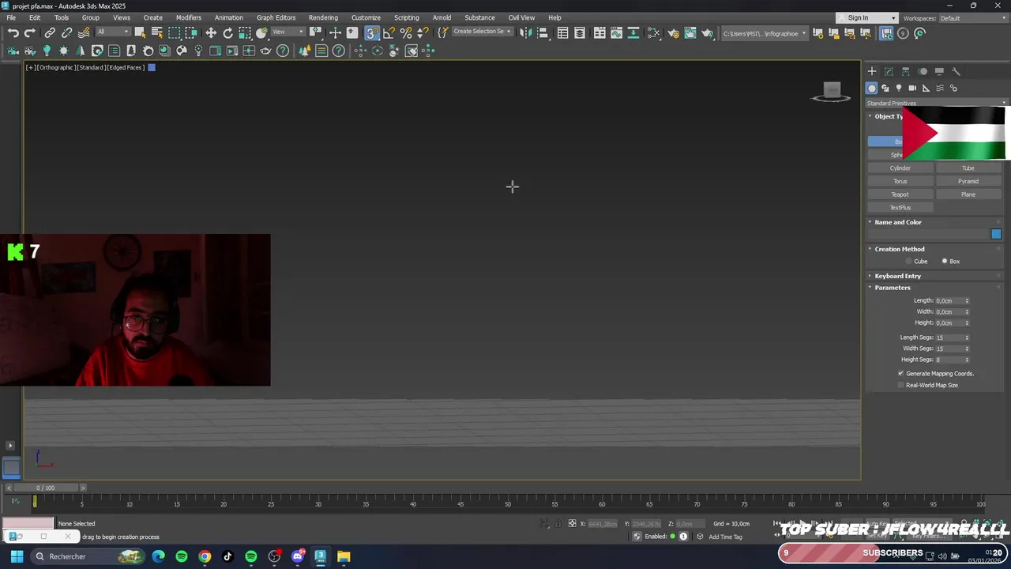The height and width of the screenshot is (569, 1011).
Task: Open the project path infographie dropdown
Action: pyautogui.click(x=765, y=33)
